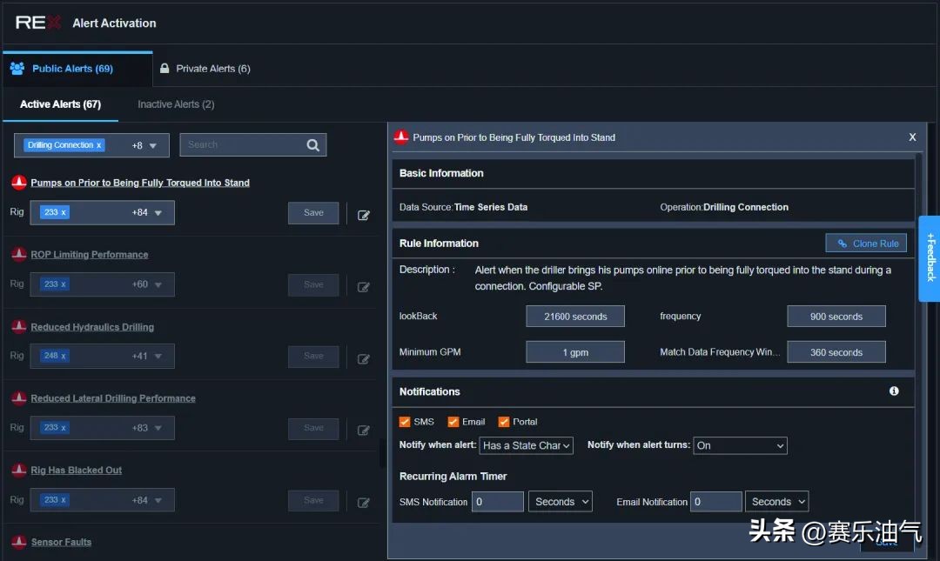Disable the Portal notification checkbox
Viewport: 940px width, 561px height.
tap(504, 422)
